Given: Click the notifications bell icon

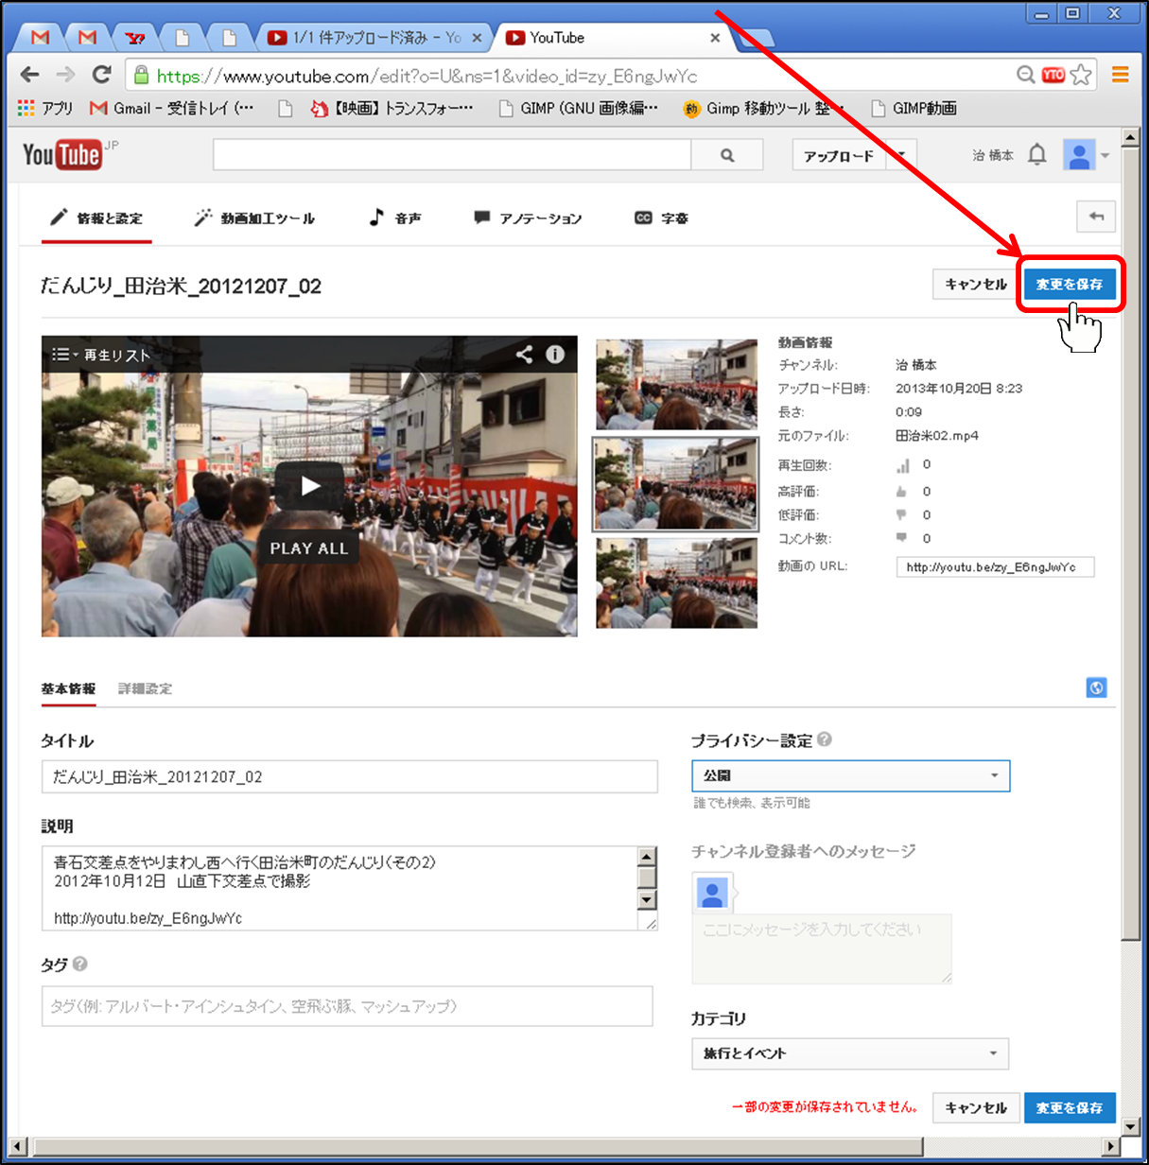Looking at the screenshot, I should pyautogui.click(x=1036, y=154).
